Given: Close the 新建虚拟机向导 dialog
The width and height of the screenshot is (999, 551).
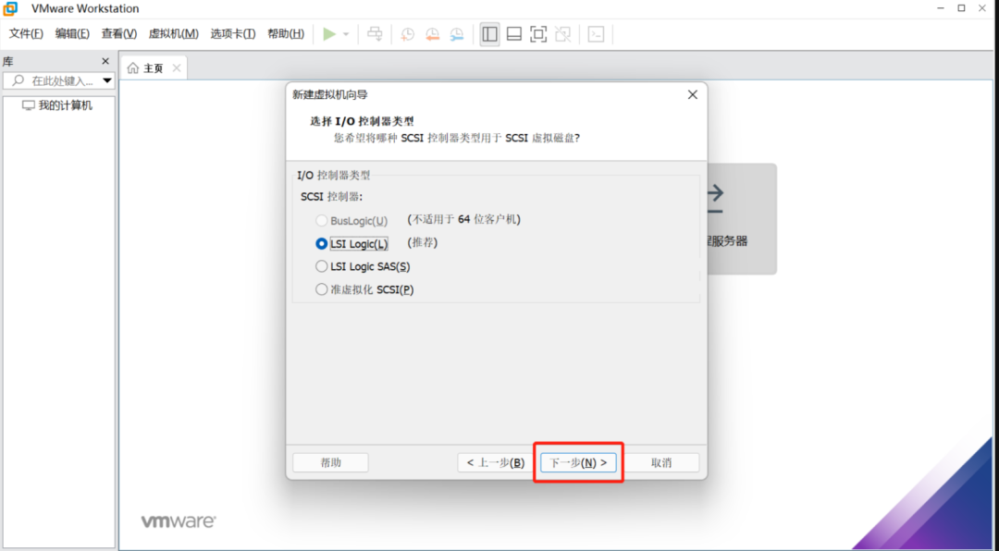Looking at the screenshot, I should (x=693, y=95).
